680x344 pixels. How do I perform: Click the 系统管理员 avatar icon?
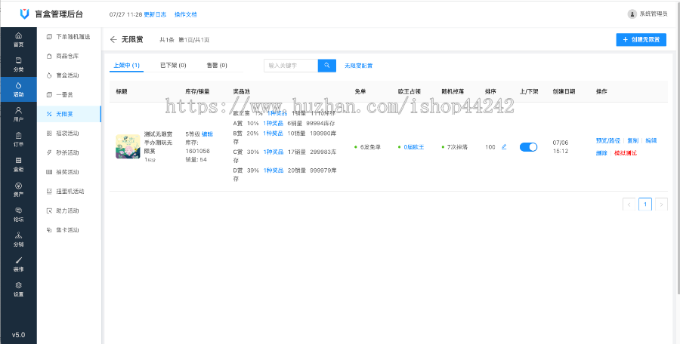click(632, 14)
